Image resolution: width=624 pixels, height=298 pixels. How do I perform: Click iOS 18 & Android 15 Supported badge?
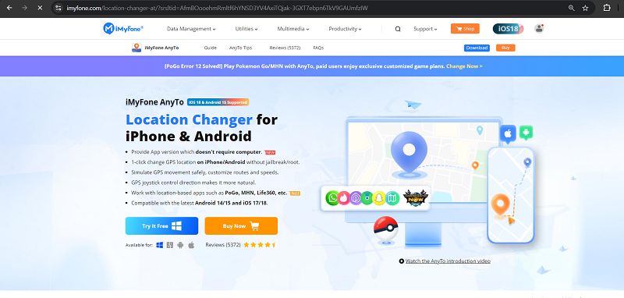click(x=218, y=102)
